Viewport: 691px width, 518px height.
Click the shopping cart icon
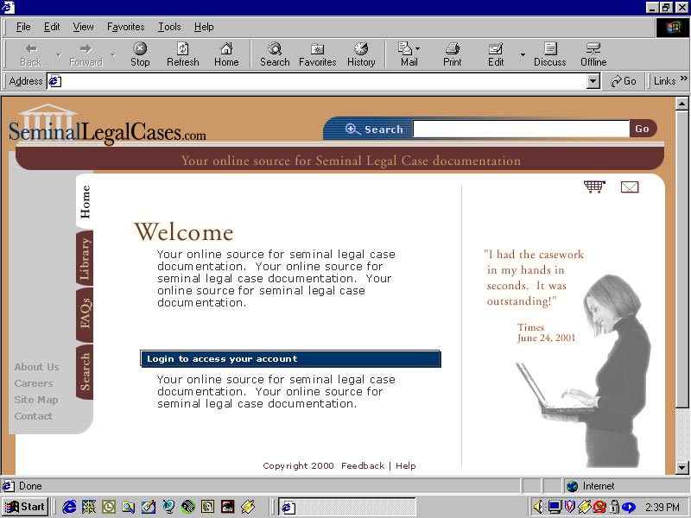click(x=594, y=186)
